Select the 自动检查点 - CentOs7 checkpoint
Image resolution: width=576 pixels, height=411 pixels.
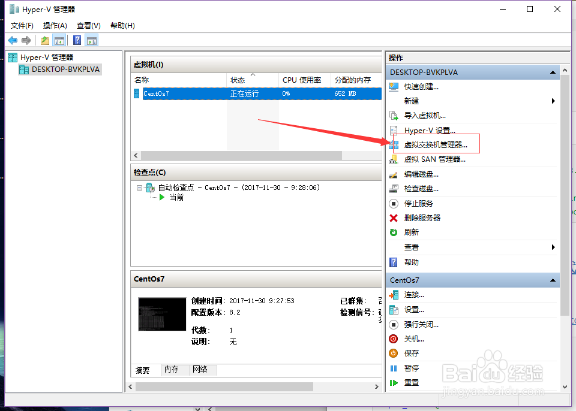239,188
